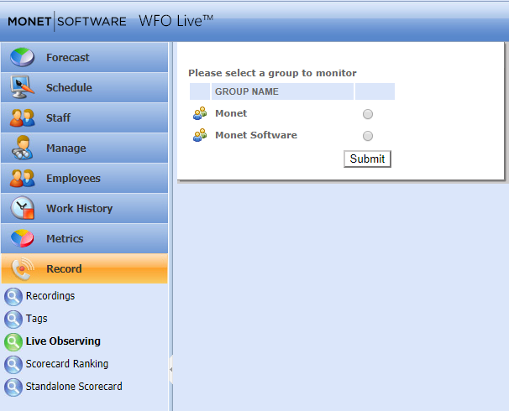This screenshot has height=411, width=509.
Task: Click the Metrics chart icon
Action: (23, 239)
